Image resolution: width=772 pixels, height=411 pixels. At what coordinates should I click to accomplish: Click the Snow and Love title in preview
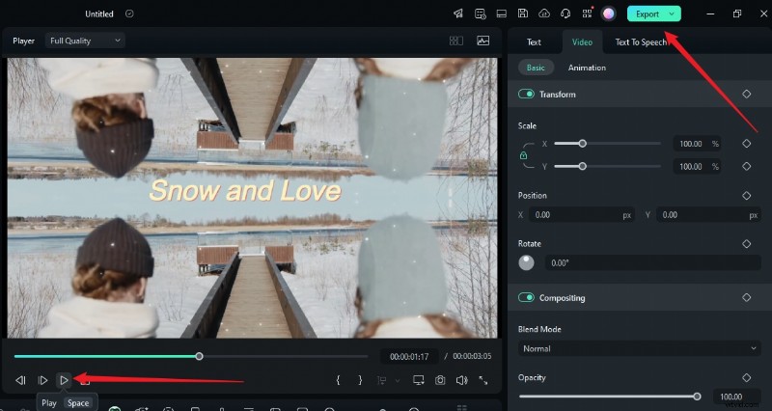click(245, 190)
